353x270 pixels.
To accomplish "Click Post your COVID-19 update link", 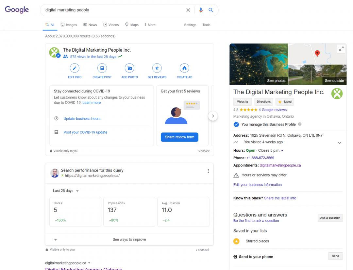I will coord(85,132).
